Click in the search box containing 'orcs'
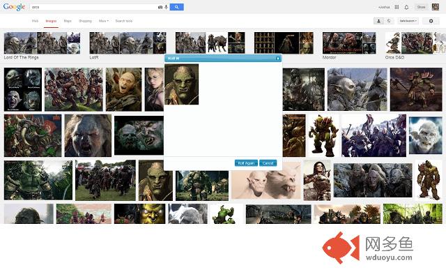 pyautogui.click(x=93, y=7)
